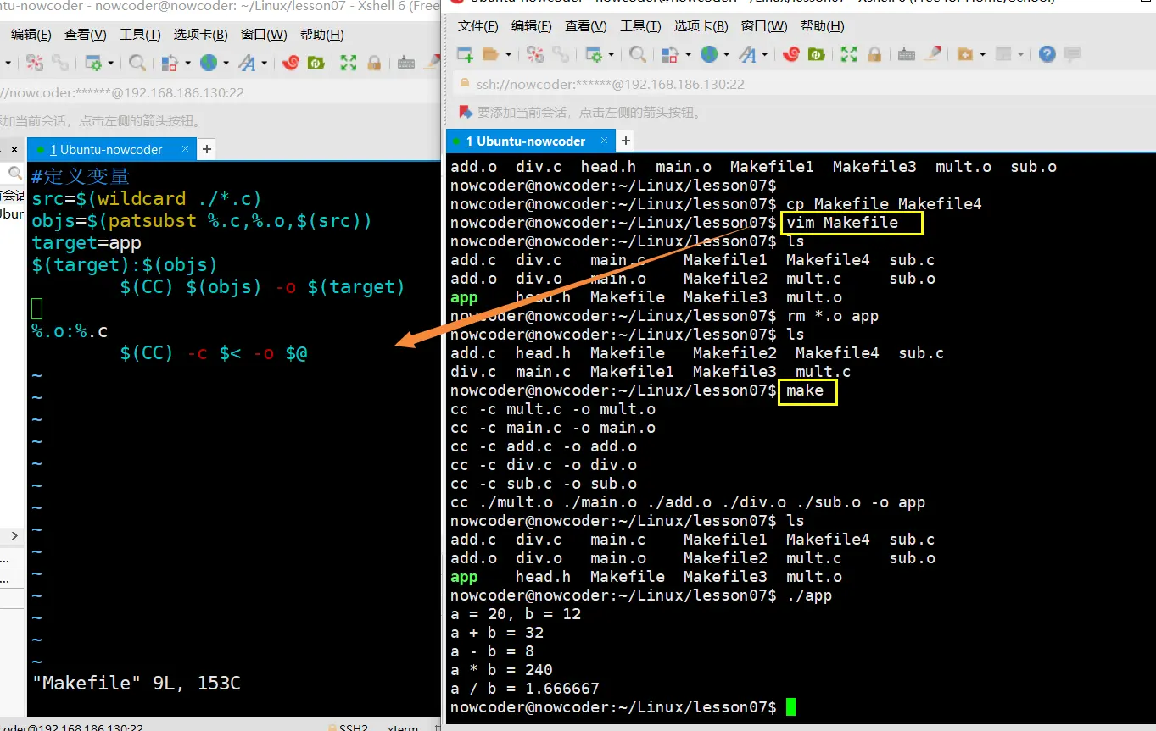Open 窗口(W) menu in left Xshell window
Image resolution: width=1156 pixels, height=731 pixels.
pyautogui.click(x=264, y=35)
